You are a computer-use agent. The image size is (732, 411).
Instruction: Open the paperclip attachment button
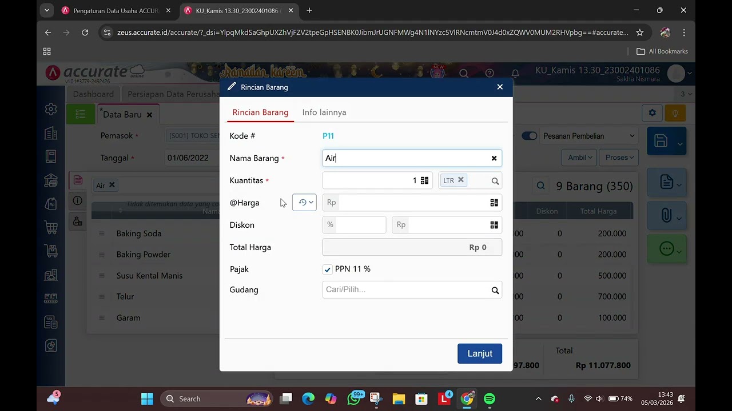[666, 216]
